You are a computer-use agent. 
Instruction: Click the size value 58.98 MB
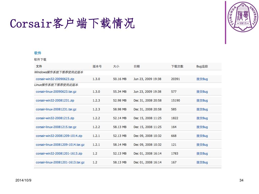tap(120, 109)
